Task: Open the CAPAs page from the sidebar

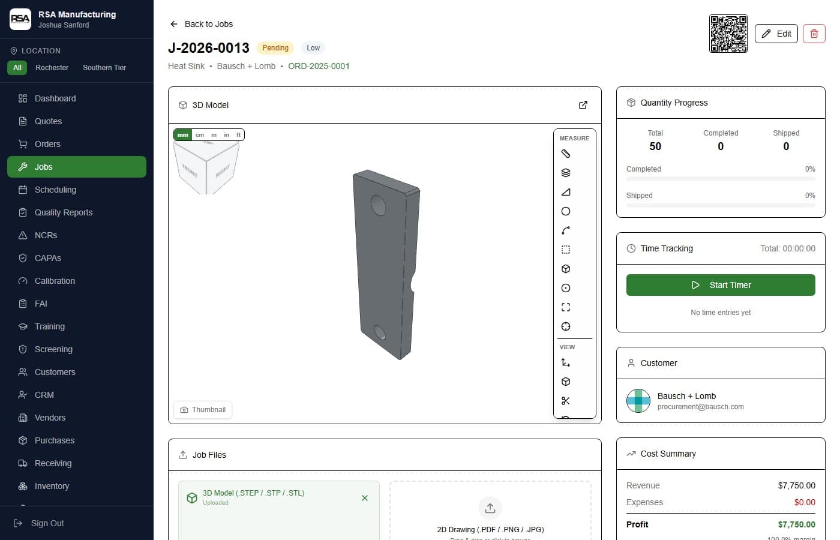Action: 48,258
